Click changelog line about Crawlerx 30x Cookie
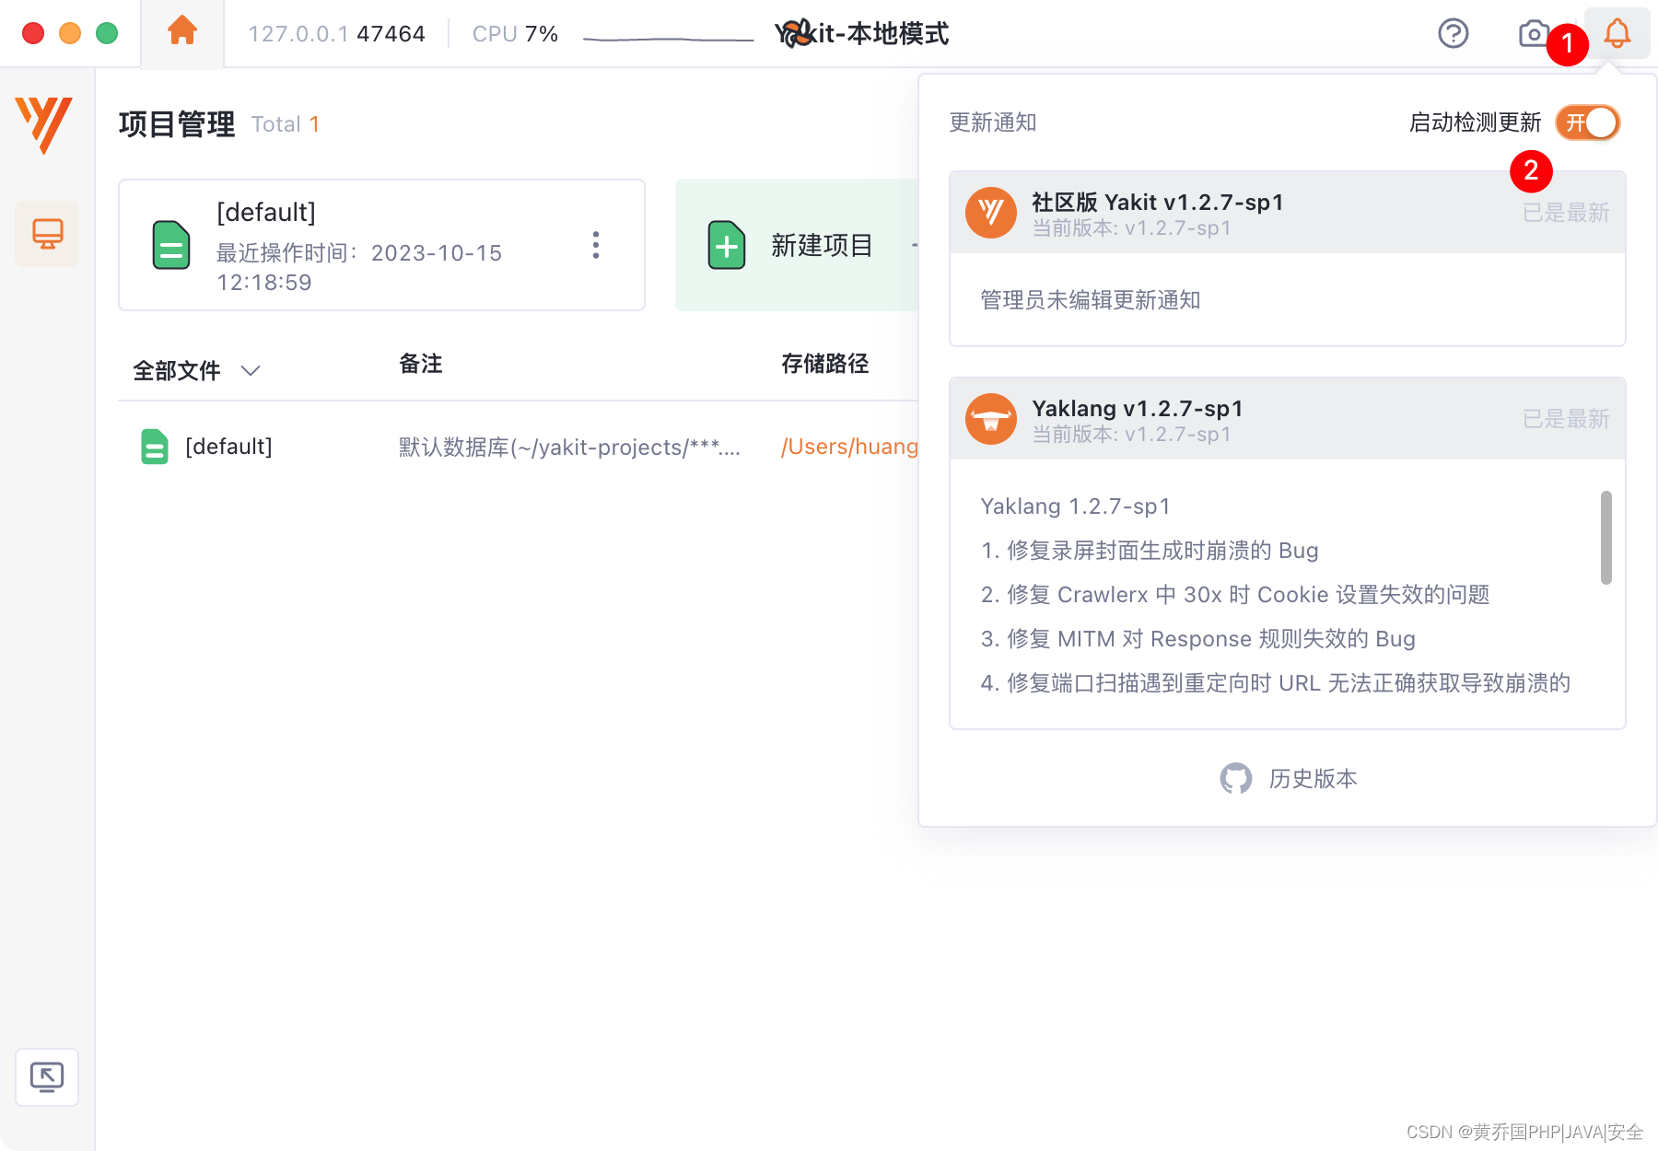Screen dimensions: 1658x1151 click(1235, 594)
